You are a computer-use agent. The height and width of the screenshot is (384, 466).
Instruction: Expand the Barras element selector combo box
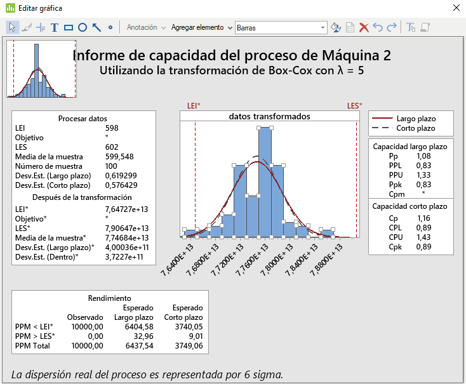[x=323, y=27]
